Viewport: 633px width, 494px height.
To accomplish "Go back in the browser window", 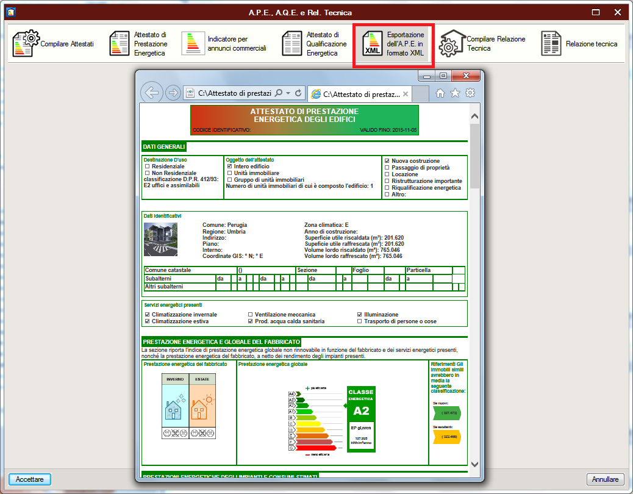I will (x=151, y=93).
